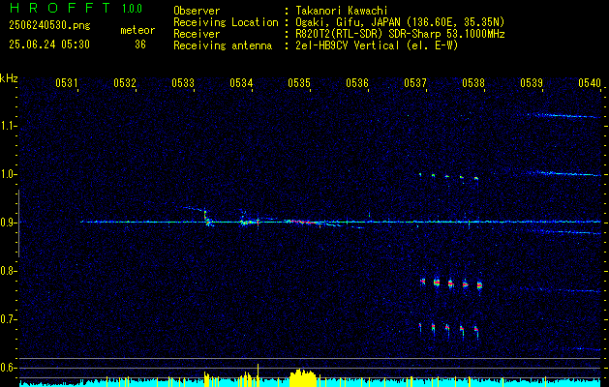Click the large yellow intensity burst near 0535
Screen dimensions: 609x387
[x=304, y=378]
